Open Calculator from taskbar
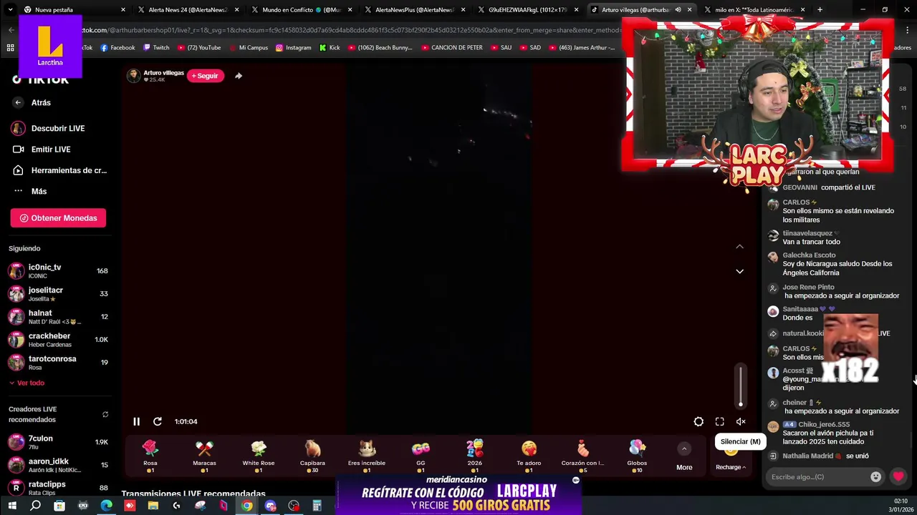 [x=317, y=506]
